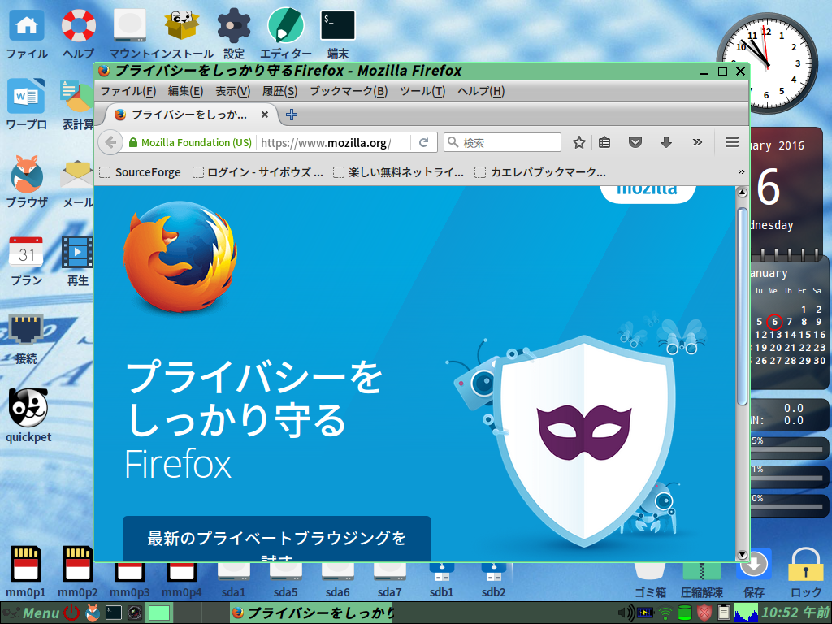Select date 7 in the desktop calendar
832x624 pixels.
(790, 322)
